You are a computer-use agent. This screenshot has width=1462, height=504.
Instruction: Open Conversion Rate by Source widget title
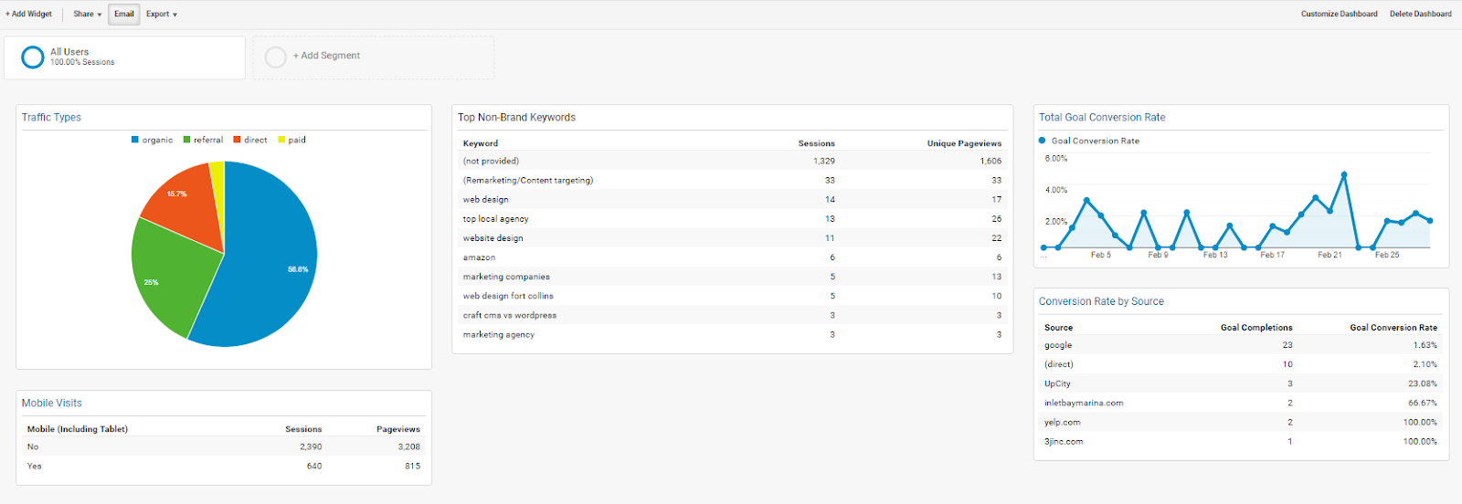pos(1101,301)
